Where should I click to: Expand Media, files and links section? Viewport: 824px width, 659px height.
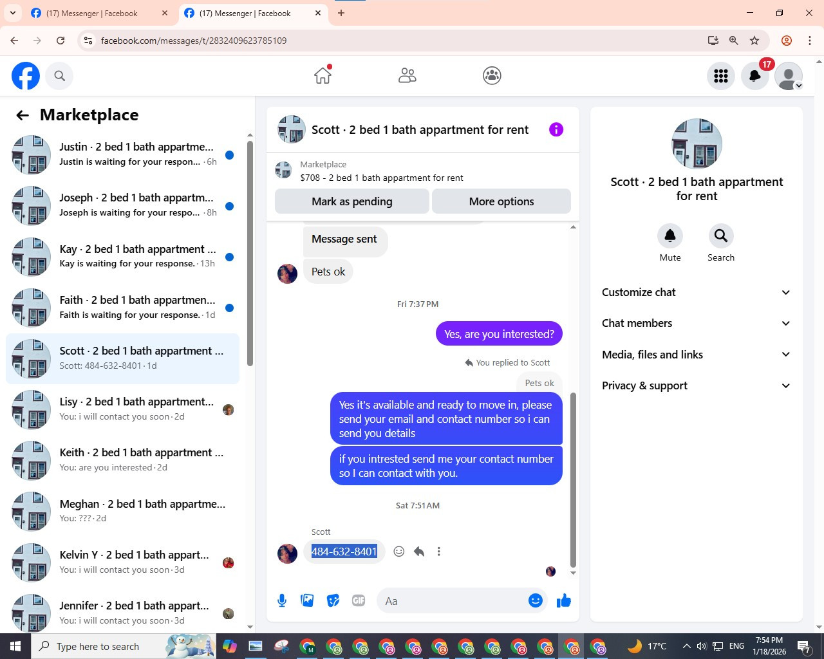pyautogui.click(x=696, y=355)
